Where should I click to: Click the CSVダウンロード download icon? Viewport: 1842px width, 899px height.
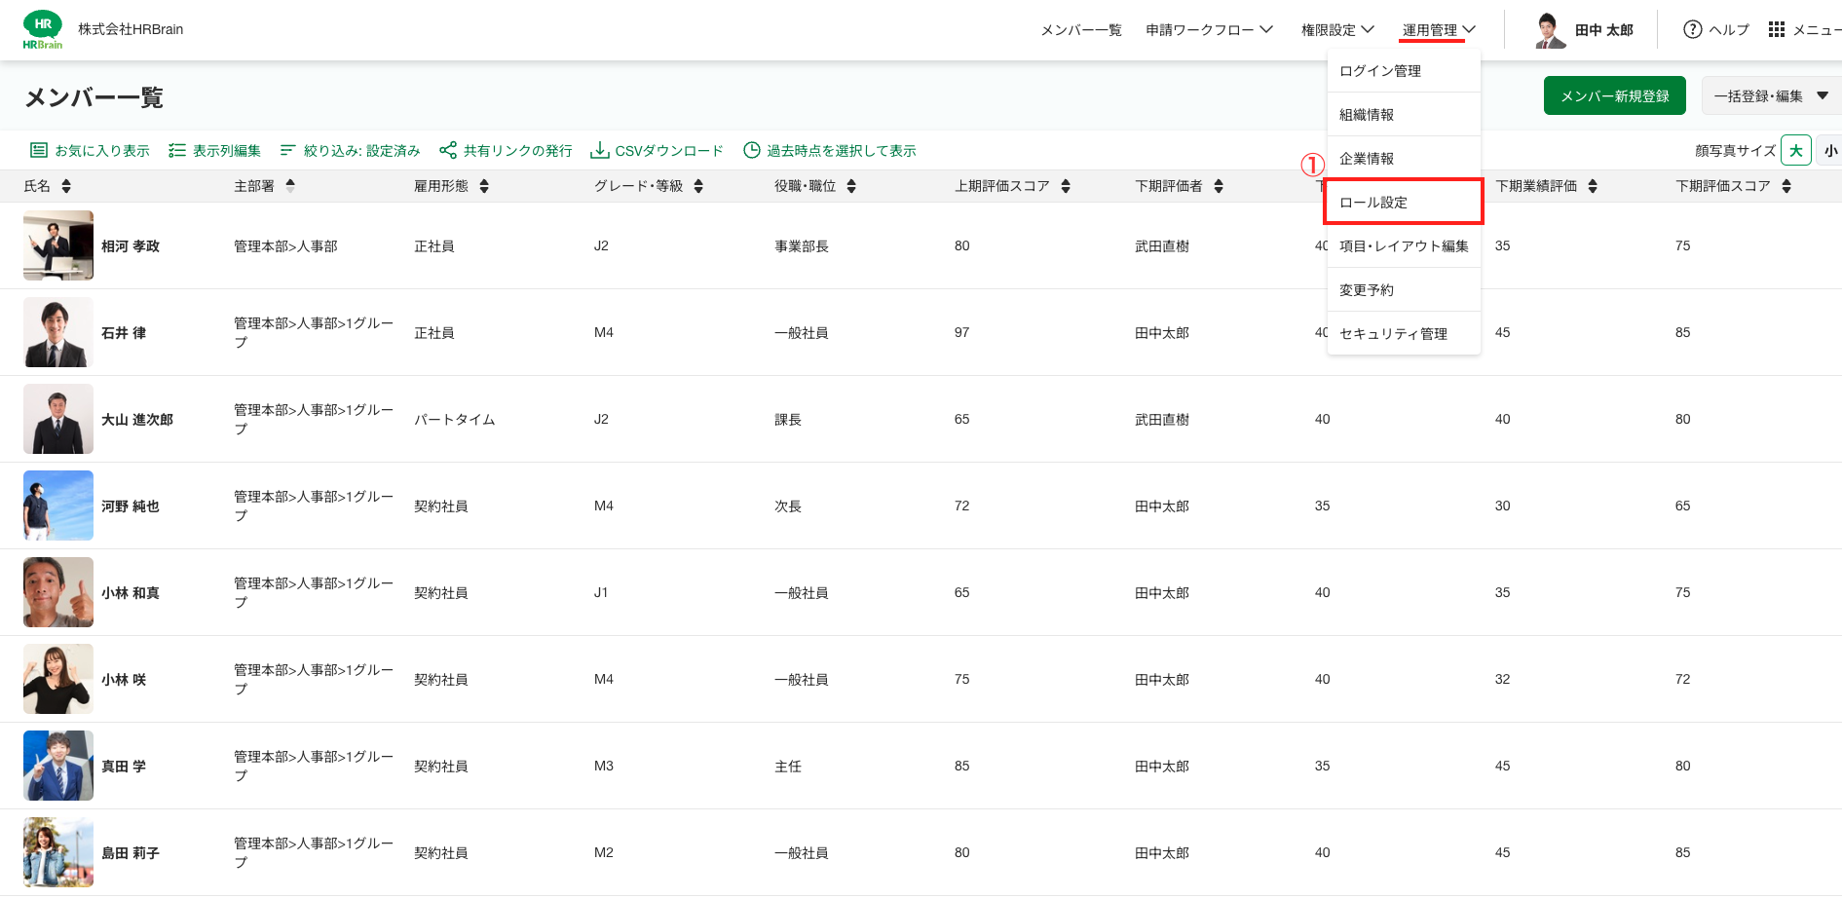coord(600,150)
